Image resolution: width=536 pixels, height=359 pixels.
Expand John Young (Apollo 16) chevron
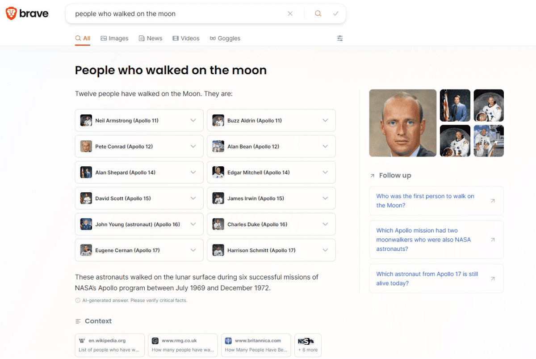193,224
